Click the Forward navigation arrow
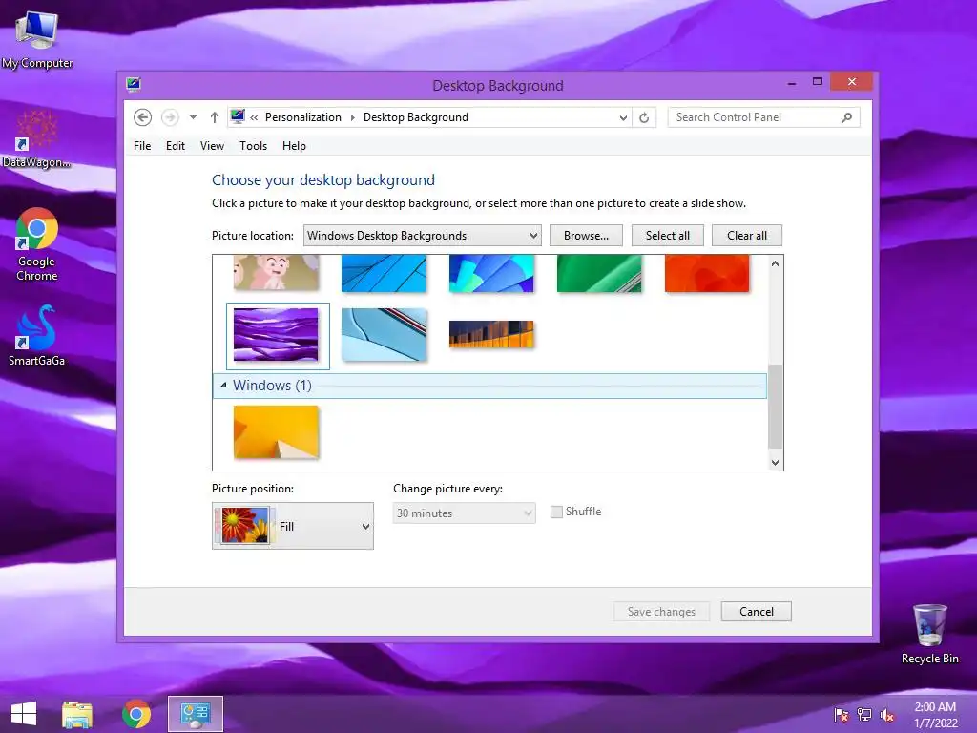The image size is (977, 733). 170,117
